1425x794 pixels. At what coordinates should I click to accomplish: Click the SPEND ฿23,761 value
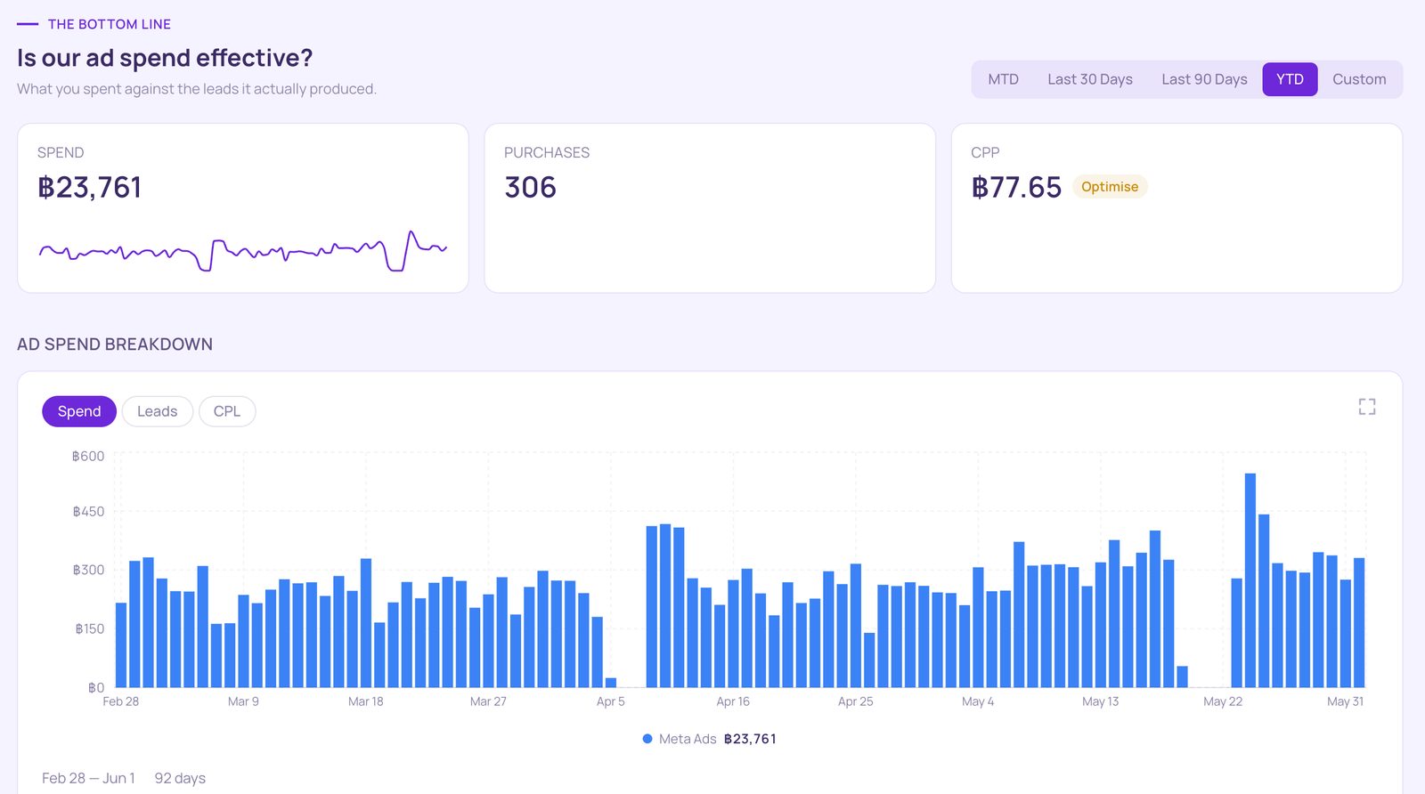tap(89, 188)
